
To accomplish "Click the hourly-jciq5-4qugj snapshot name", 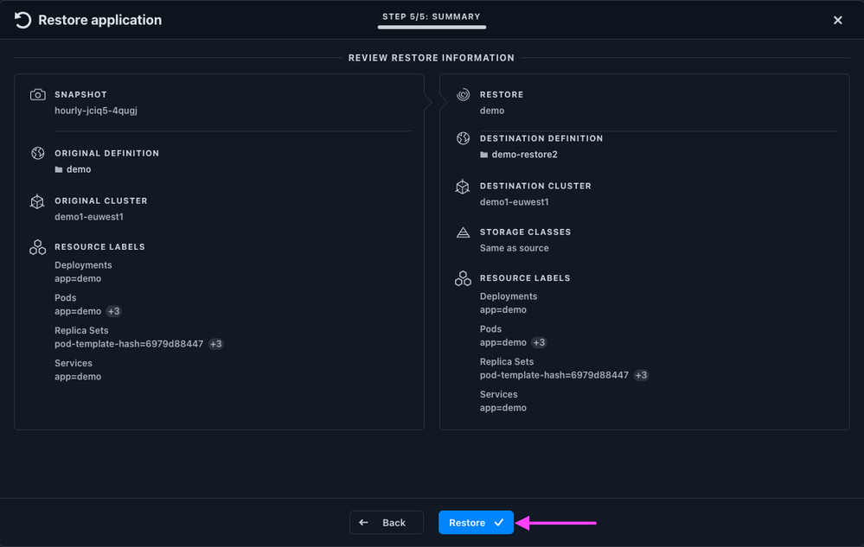I will pyautogui.click(x=96, y=111).
